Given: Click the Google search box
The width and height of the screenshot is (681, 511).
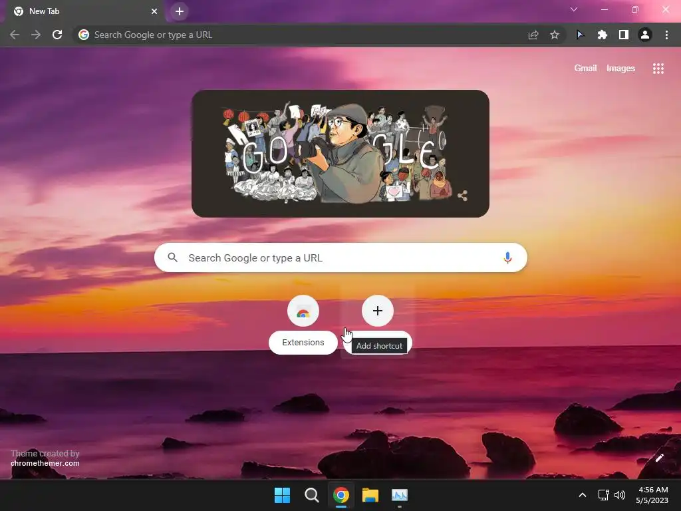Looking at the screenshot, I should click(341, 257).
